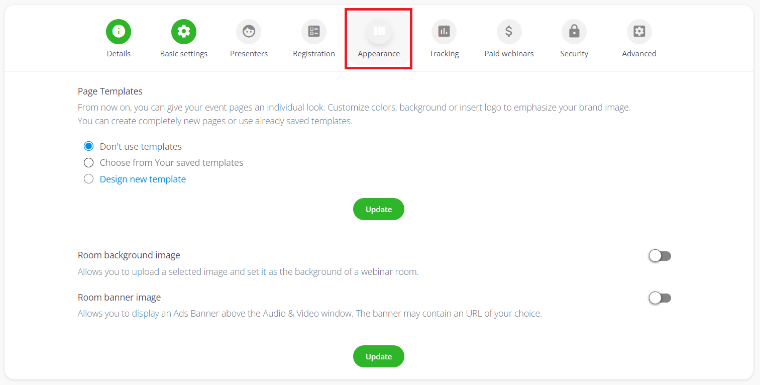
Task: Open the Security padlock icon
Action: point(574,32)
